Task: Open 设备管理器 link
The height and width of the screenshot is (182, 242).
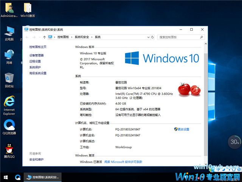Action: [x=36, y=55]
